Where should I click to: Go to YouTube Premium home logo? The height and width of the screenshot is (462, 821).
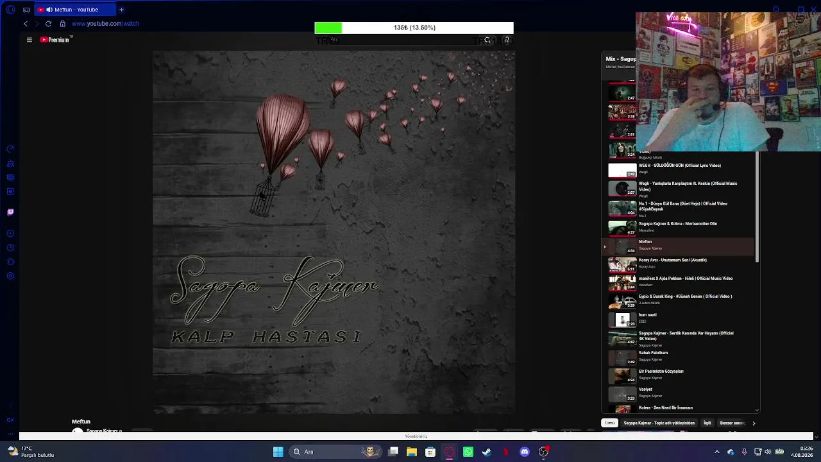tap(55, 40)
